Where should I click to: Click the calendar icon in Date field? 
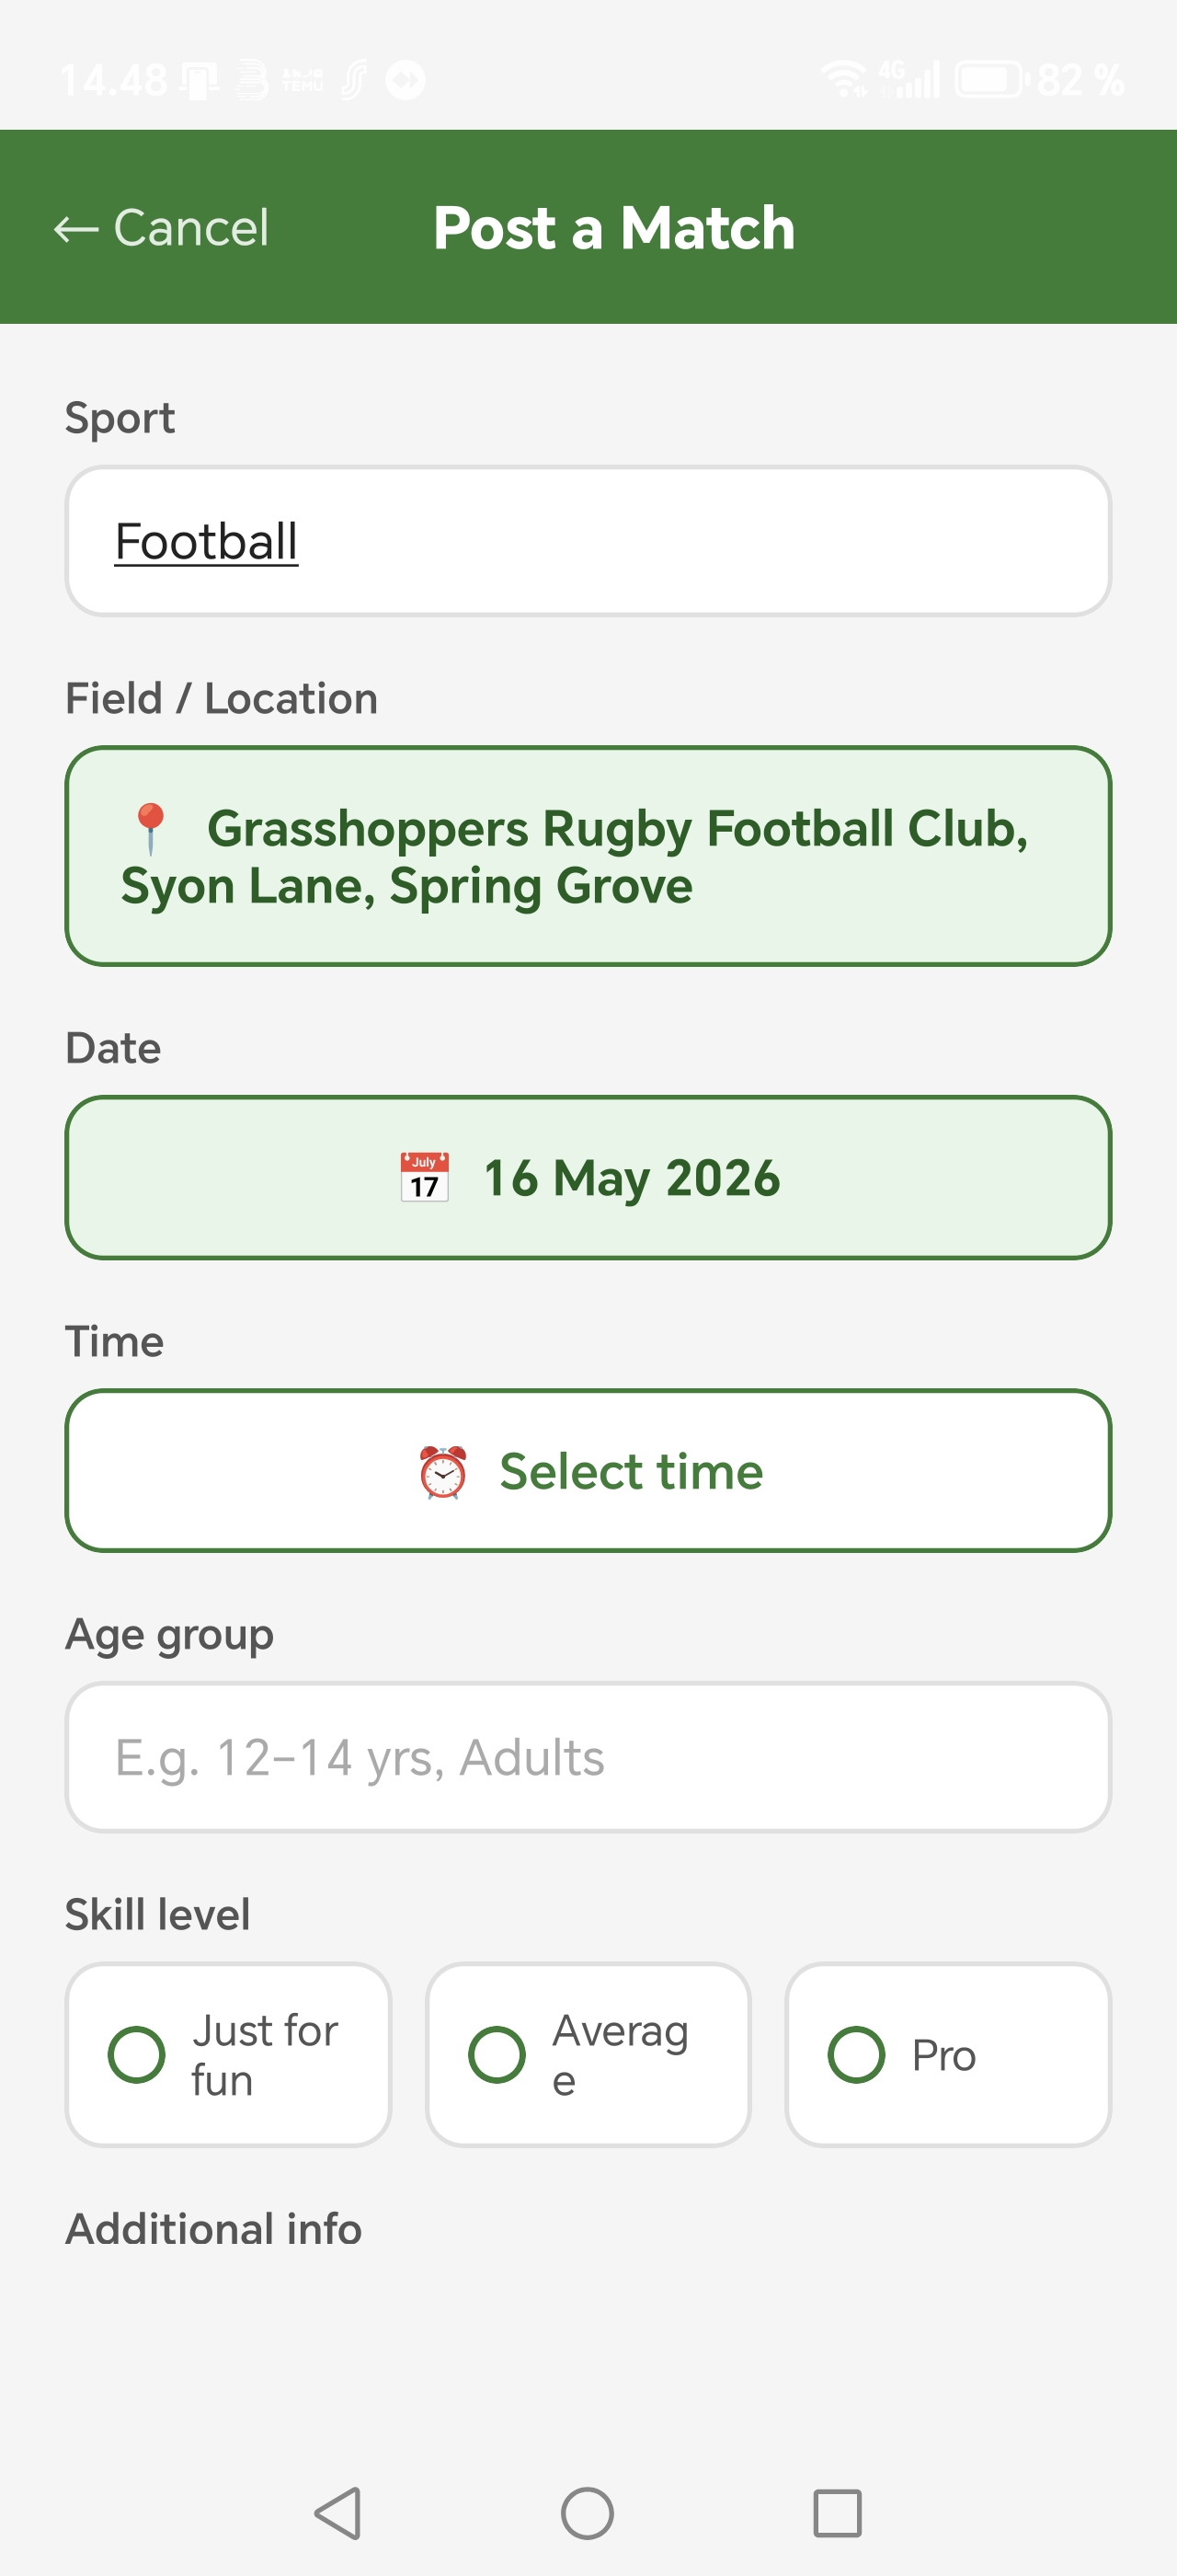[425, 1177]
